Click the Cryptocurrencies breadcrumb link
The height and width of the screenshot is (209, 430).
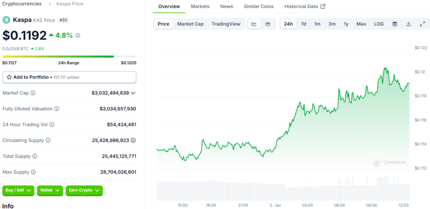coord(22,4)
